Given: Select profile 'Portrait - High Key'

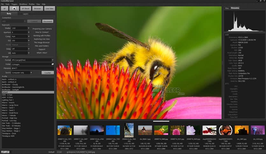Looking at the screenshot, I should (x=10, y=118).
